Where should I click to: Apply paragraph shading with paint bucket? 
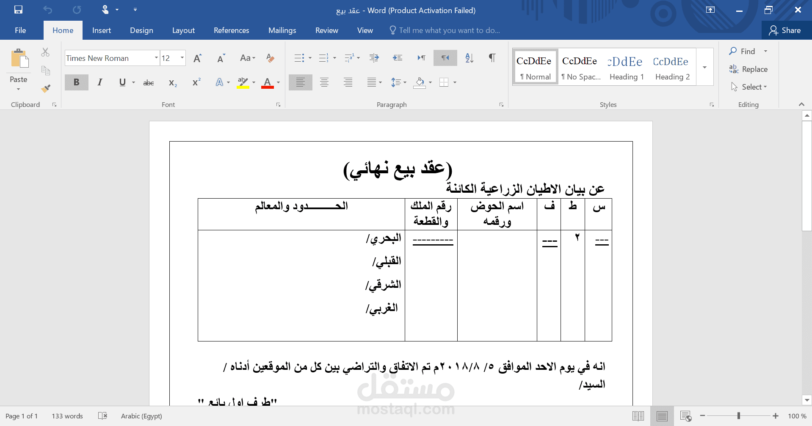(420, 82)
